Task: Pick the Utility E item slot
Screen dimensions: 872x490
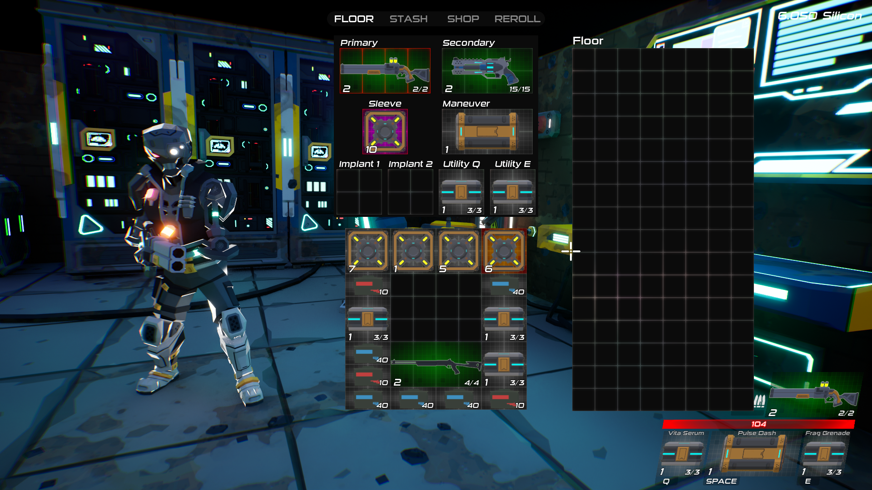Action: pos(512,191)
